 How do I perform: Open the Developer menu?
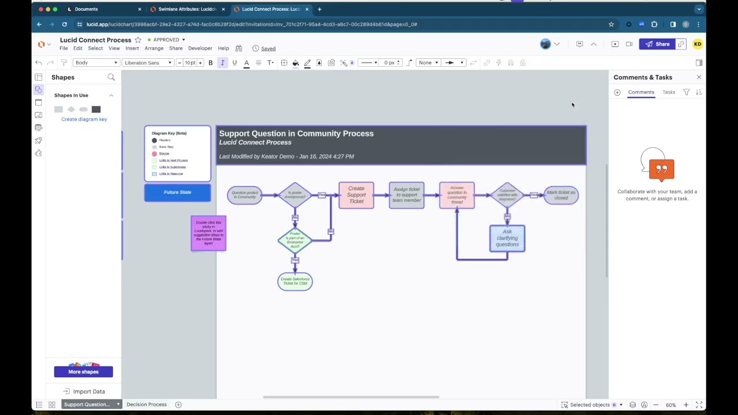[x=200, y=48]
